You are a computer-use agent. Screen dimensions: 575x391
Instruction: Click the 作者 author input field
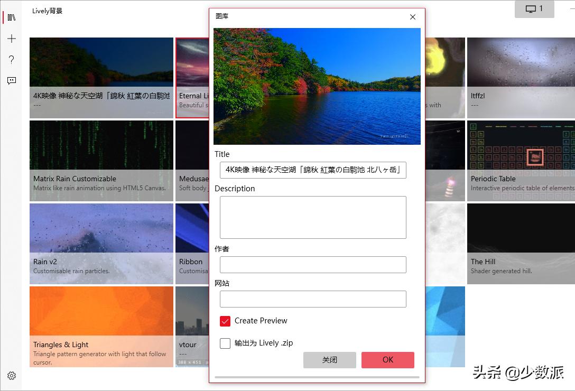[313, 264]
